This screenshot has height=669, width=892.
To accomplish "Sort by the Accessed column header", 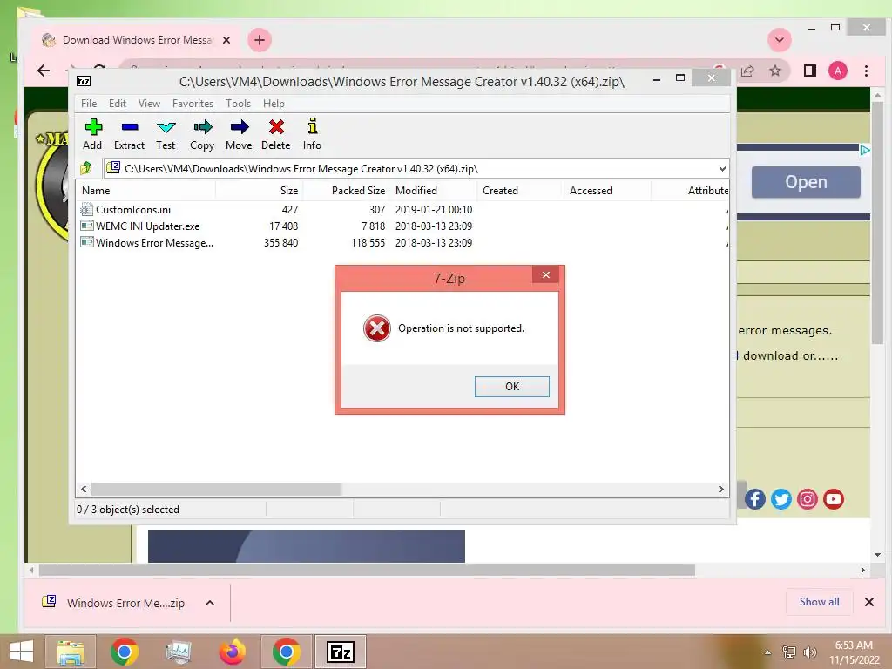I will point(607,191).
